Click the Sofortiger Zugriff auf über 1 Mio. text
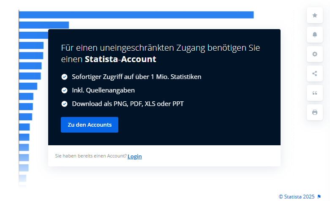The image size is (330, 201). [x=136, y=77]
